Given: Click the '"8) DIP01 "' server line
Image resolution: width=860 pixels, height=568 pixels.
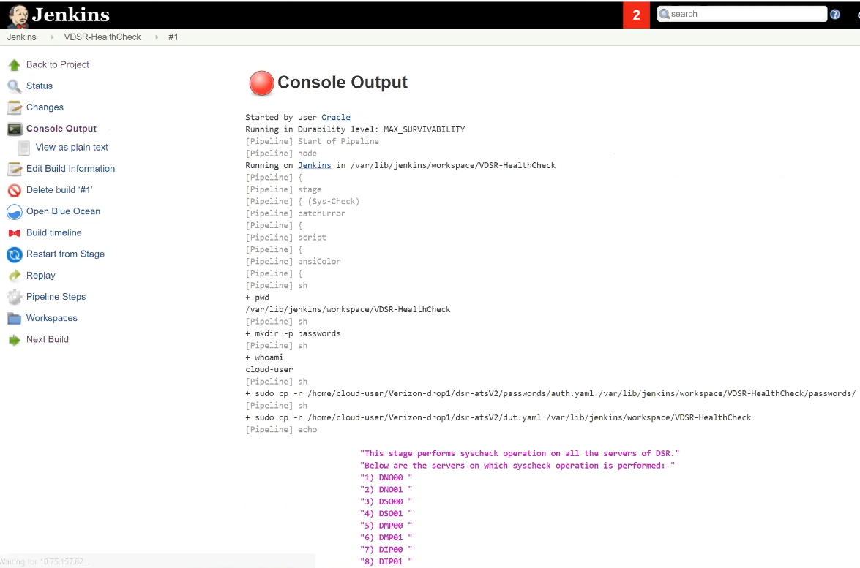Looking at the screenshot, I should pyautogui.click(x=386, y=562).
